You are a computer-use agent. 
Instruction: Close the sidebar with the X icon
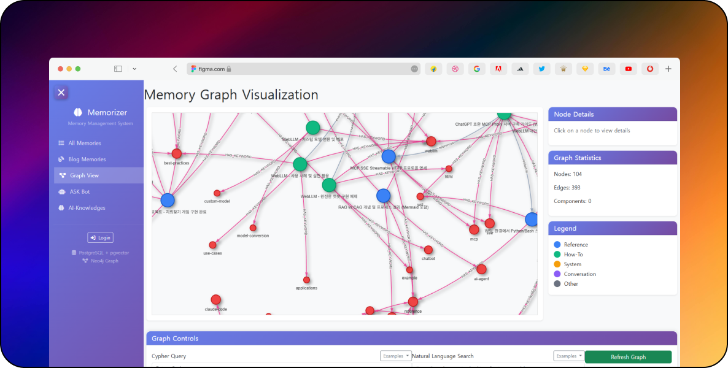click(61, 93)
